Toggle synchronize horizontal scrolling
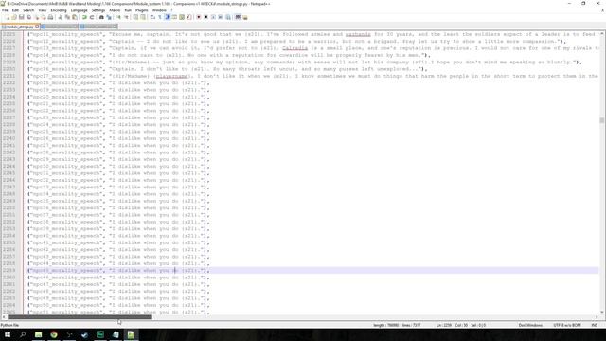 [143, 17]
